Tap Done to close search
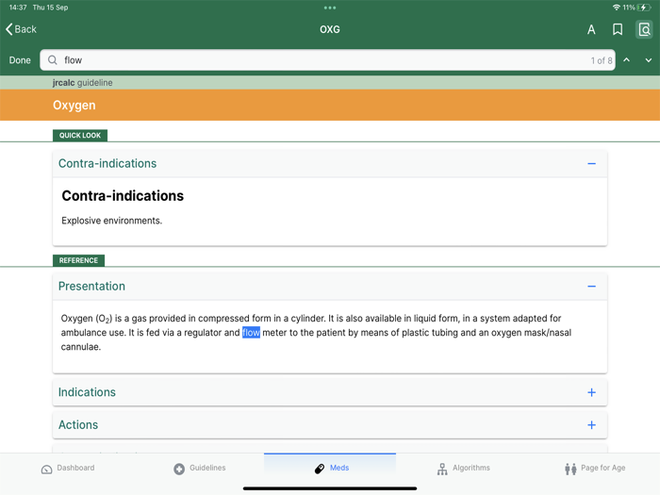The height and width of the screenshot is (495, 660). pos(20,60)
